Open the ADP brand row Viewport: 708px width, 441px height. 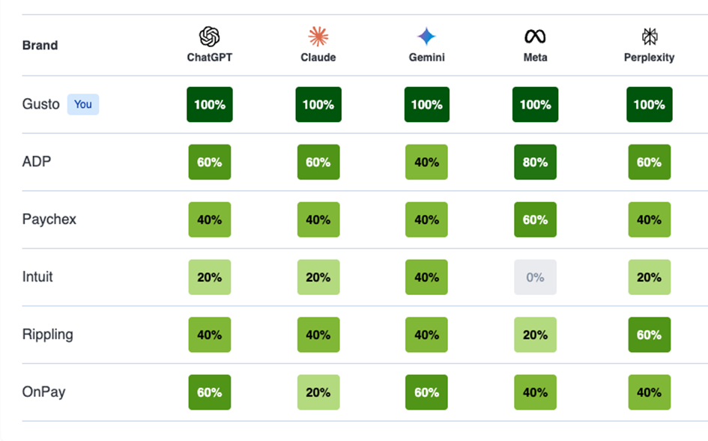37,162
